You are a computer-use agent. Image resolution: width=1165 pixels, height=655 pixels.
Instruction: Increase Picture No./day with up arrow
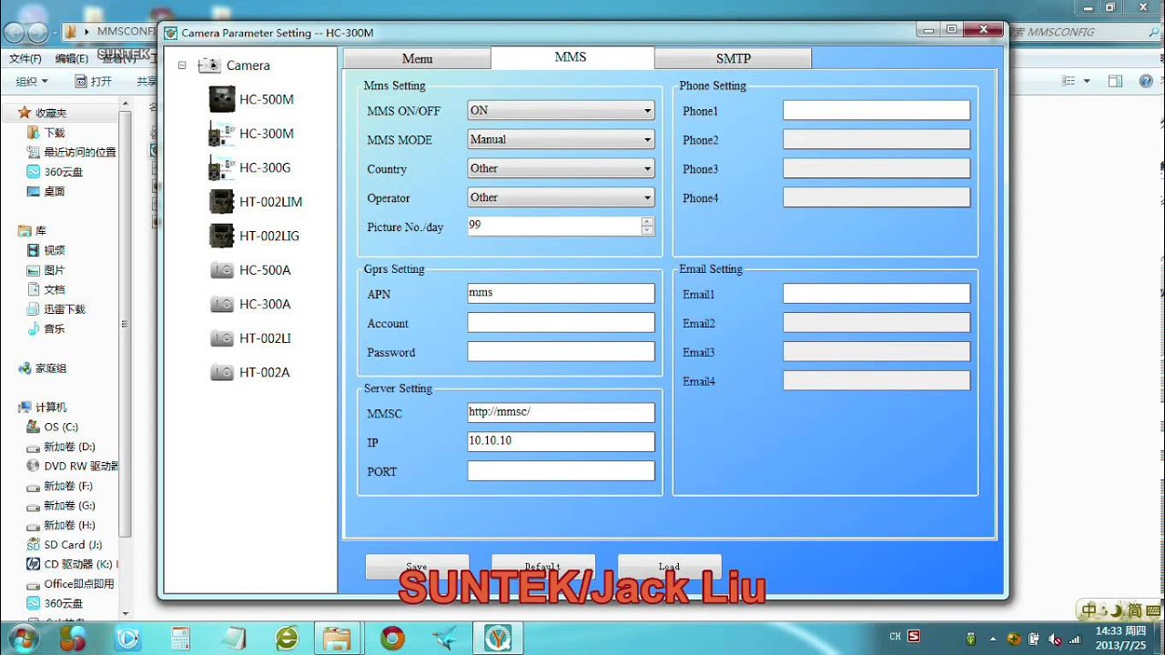click(647, 221)
